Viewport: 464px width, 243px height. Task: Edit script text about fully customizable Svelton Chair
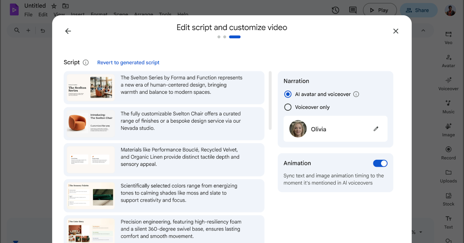point(181,121)
